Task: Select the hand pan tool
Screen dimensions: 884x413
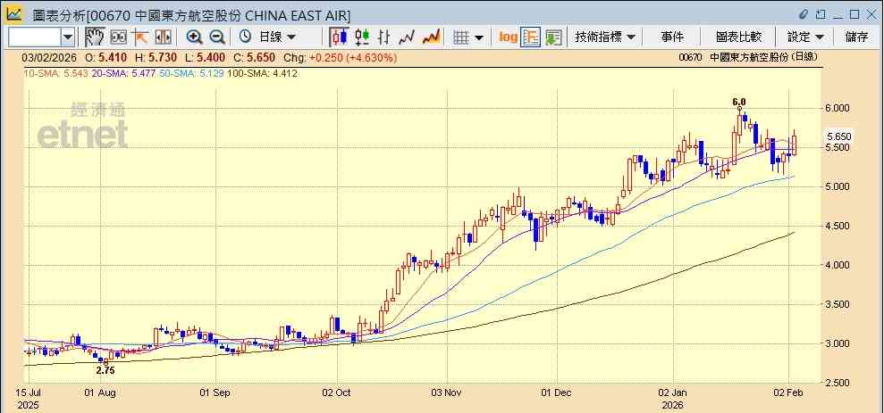Action: coord(95,37)
